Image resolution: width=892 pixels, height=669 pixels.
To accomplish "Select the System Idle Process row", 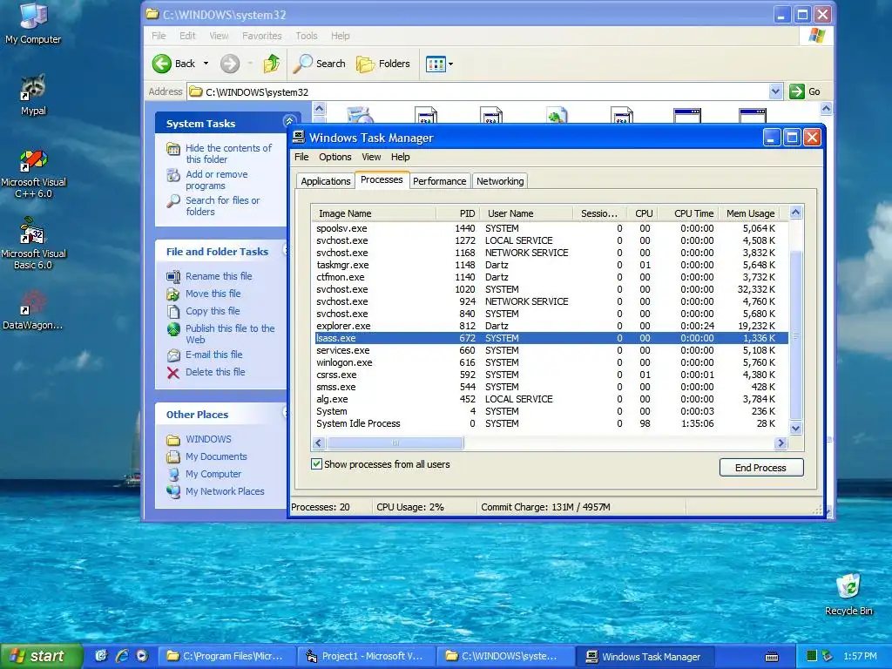I will [551, 424].
